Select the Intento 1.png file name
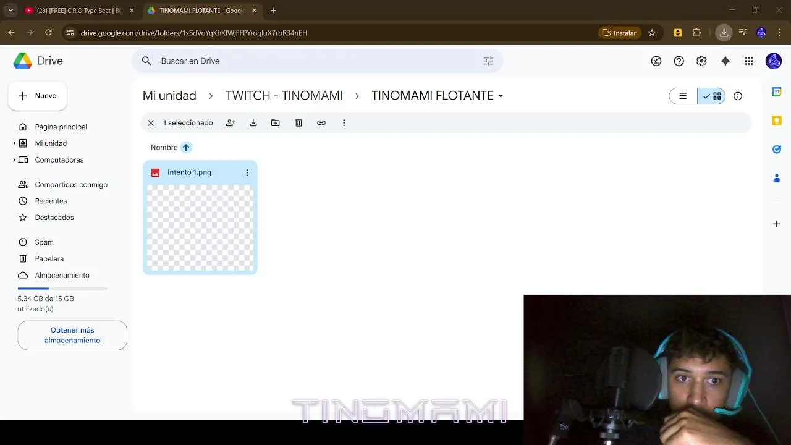The width and height of the screenshot is (791, 445). click(x=189, y=172)
